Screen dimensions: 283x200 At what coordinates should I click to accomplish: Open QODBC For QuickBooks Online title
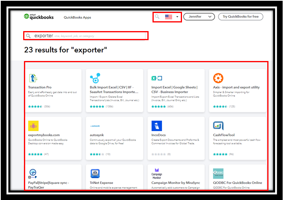(x=237, y=183)
